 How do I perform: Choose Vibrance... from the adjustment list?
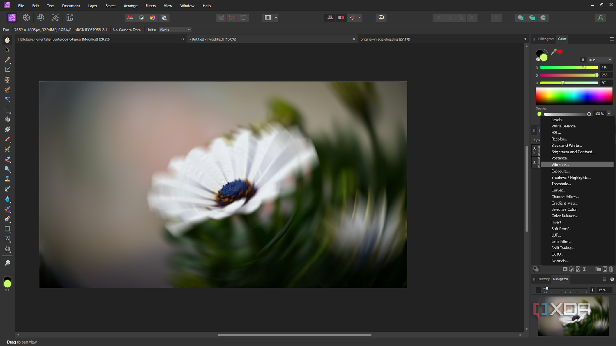coord(577,165)
